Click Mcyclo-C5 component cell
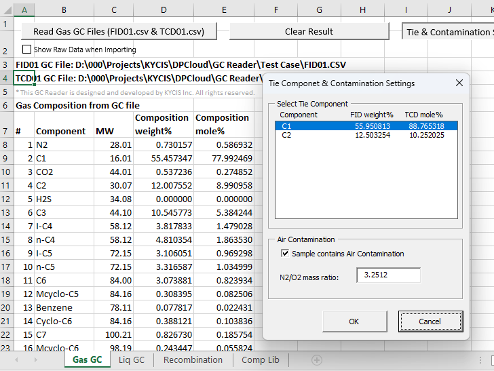The height and width of the screenshot is (371, 494). pyautogui.click(x=64, y=294)
